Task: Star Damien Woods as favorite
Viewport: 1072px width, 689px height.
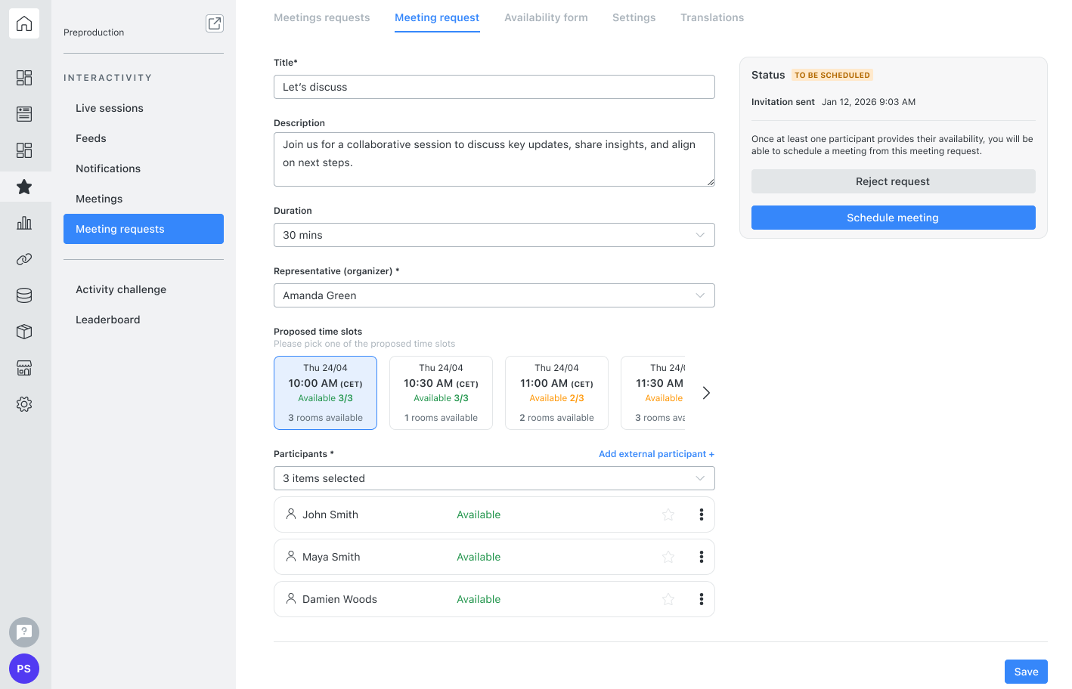Action: (668, 599)
